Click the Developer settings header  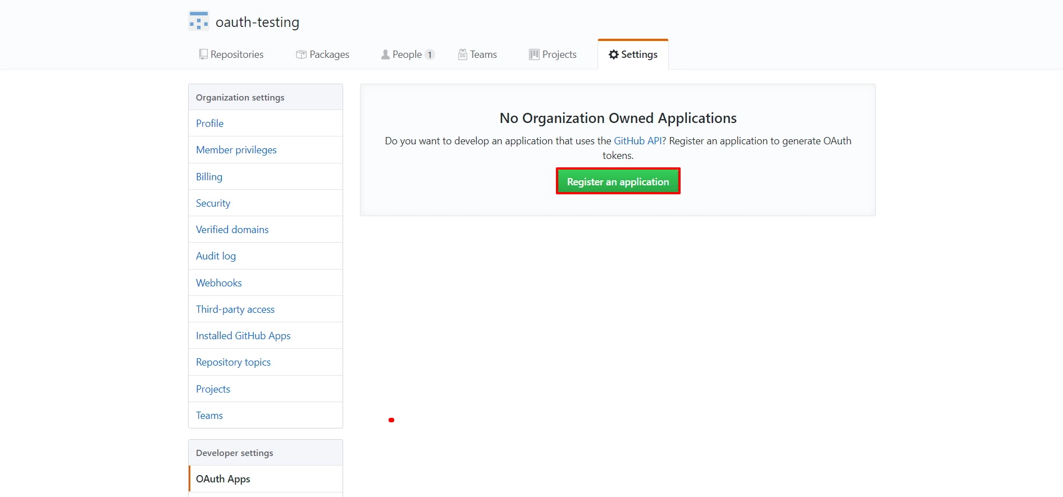pyautogui.click(x=266, y=453)
